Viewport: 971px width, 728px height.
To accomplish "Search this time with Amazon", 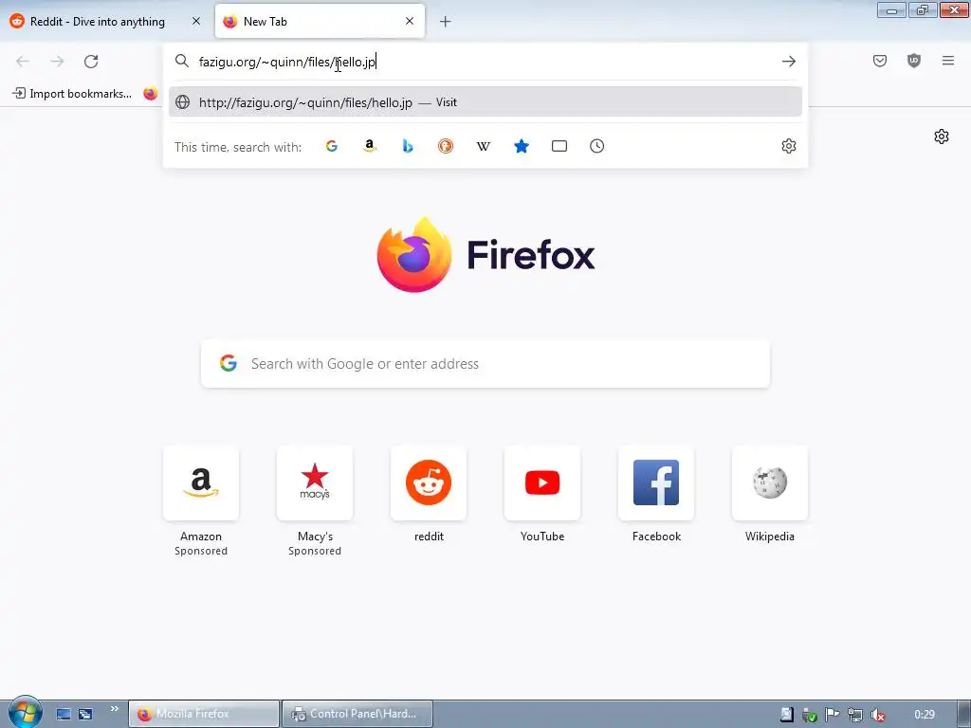I will pyautogui.click(x=370, y=146).
